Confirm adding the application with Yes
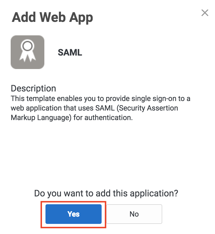 [x=74, y=214]
